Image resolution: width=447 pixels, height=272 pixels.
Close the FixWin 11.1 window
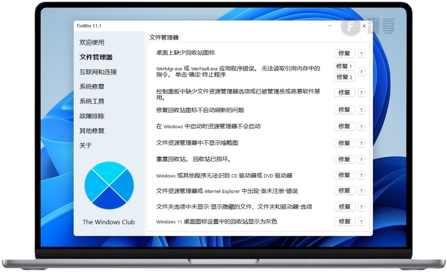pyautogui.click(x=364, y=26)
